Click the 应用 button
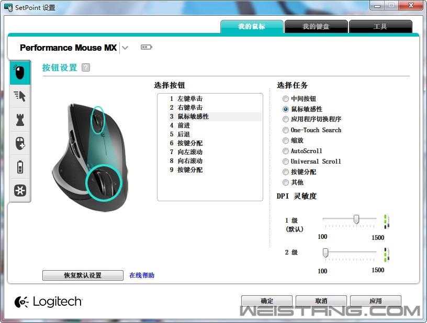This screenshot has height=323, width=427. pos(376,301)
